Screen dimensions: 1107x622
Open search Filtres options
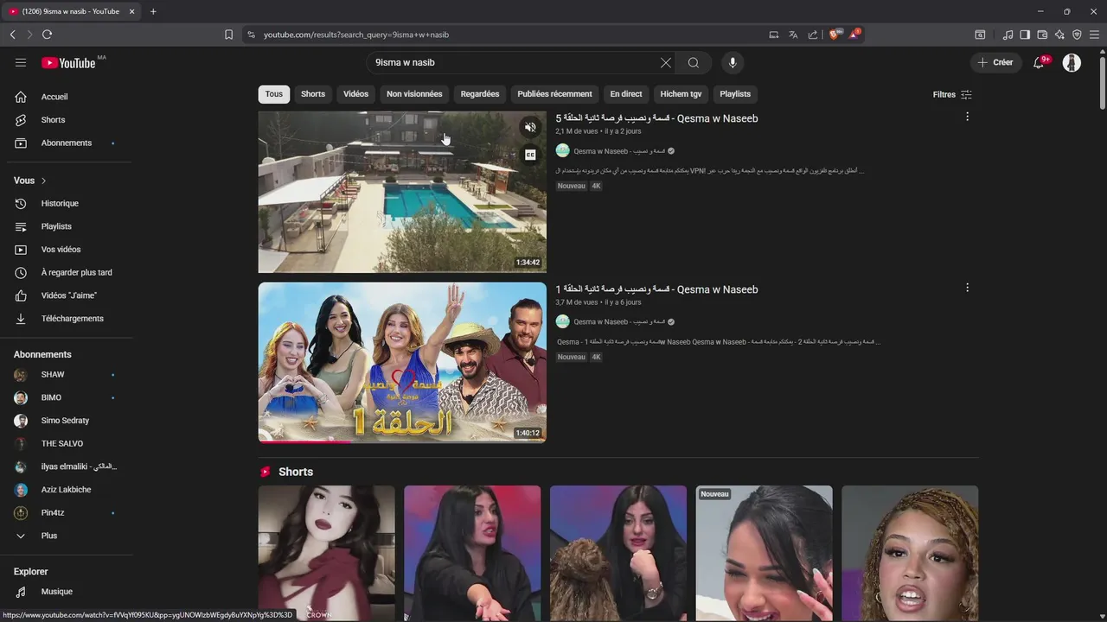[x=952, y=94]
